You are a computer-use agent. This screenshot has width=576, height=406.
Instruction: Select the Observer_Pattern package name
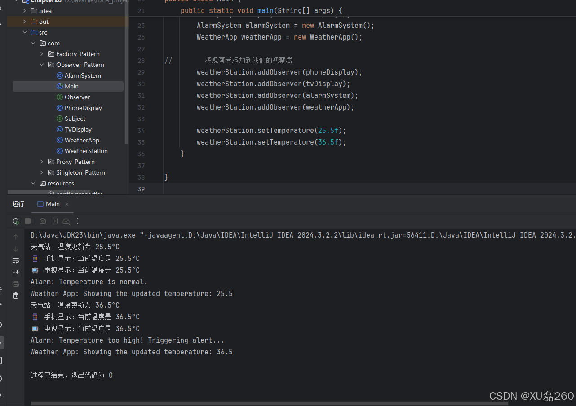coord(80,65)
